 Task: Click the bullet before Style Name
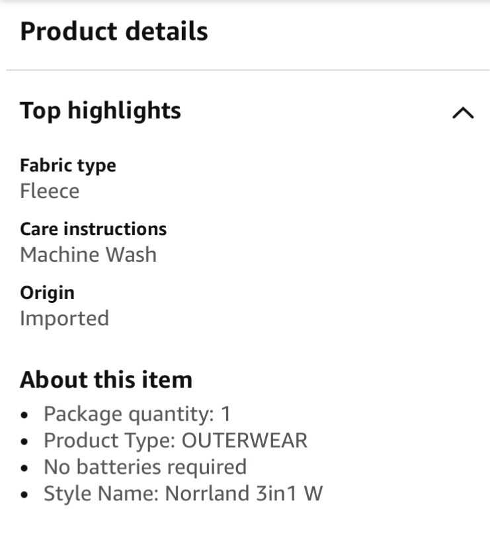(x=25, y=495)
